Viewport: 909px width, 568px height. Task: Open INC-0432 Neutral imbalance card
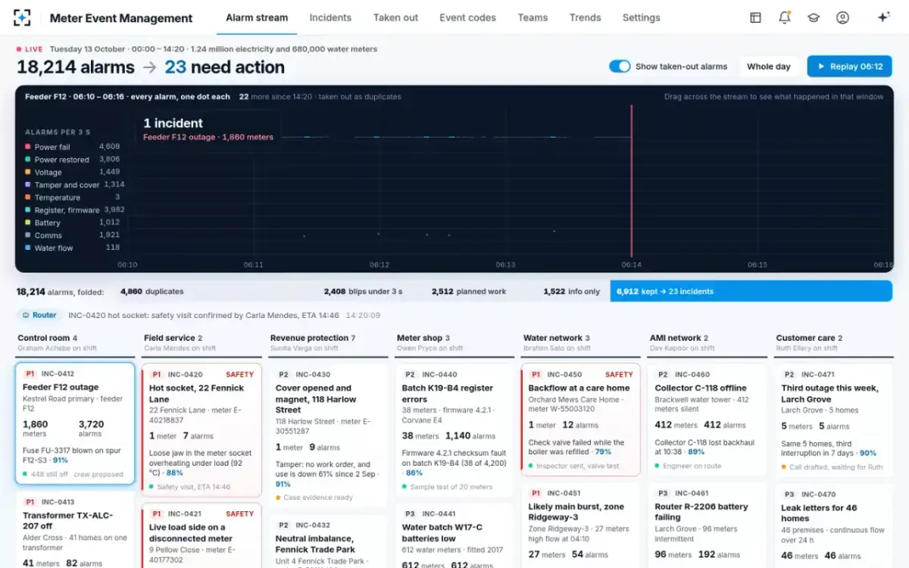pos(329,541)
